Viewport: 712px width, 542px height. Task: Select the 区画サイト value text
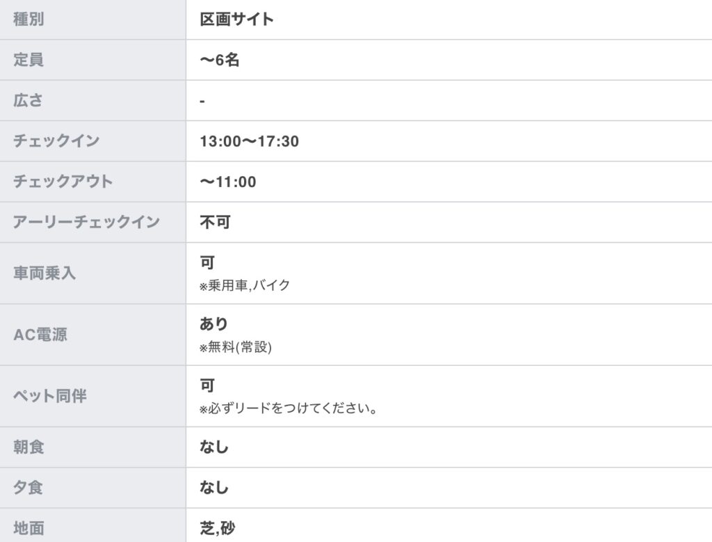[x=236, y=19]
